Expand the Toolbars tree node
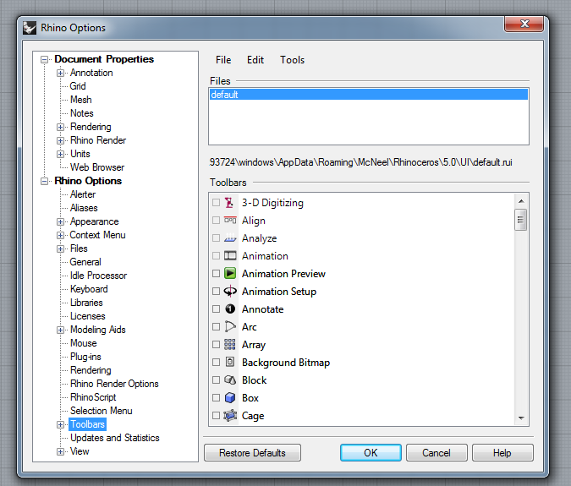The image size is (571, 486). [x=60, y=424]
